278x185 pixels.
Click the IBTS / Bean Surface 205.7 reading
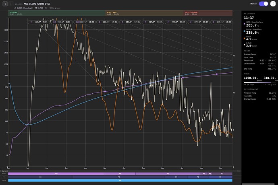click(253, 24)
